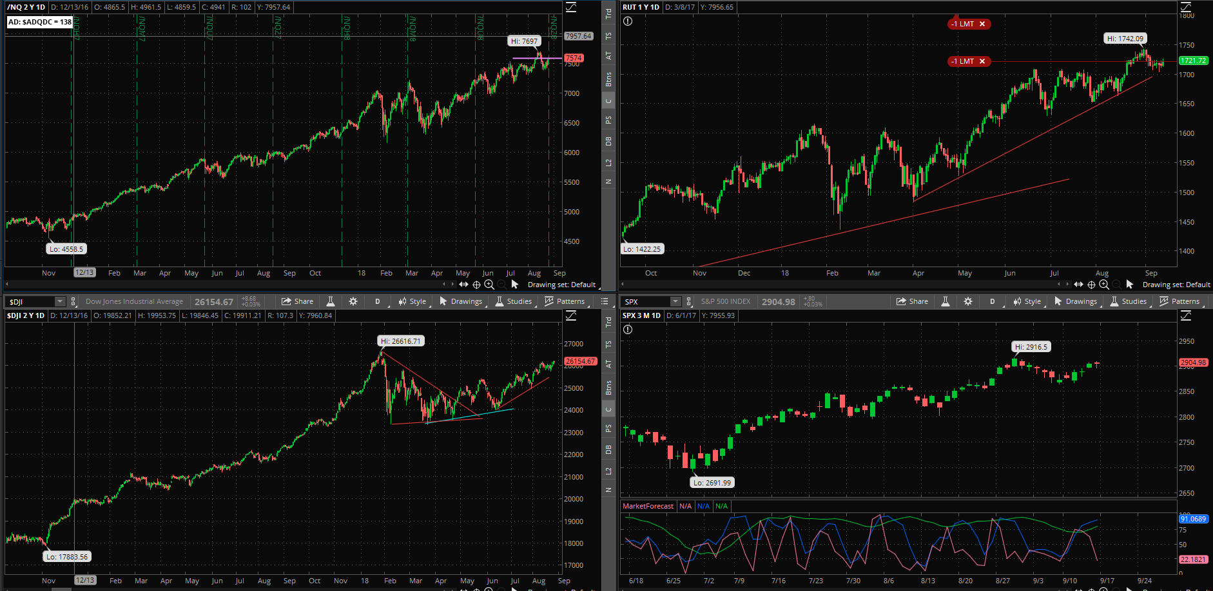Open Drawings menu on $DJI chart
Image resolution: width=1213 pixels, height=591 pixels.
click(x=461, y=301)
